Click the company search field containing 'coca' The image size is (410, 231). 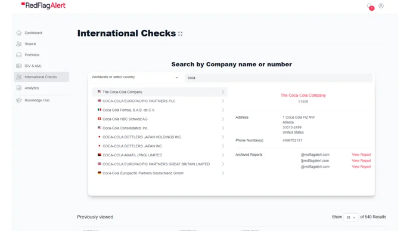point(279,78)
